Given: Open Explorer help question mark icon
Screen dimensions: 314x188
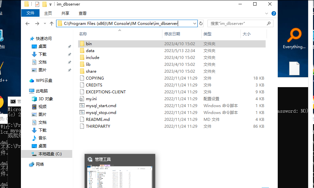Looking at the screenshot, I should 273,13.
